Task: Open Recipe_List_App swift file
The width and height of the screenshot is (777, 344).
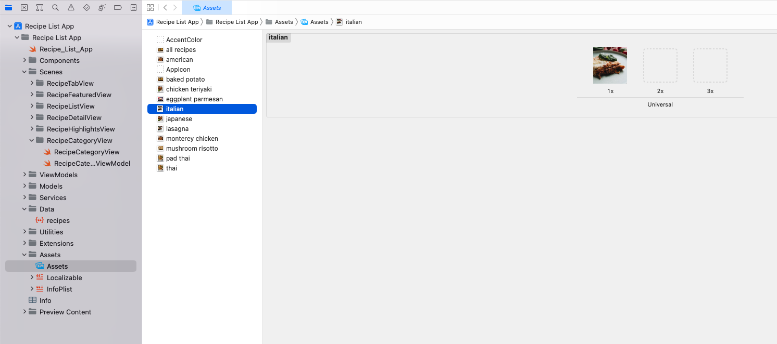Action: [66, 49]
